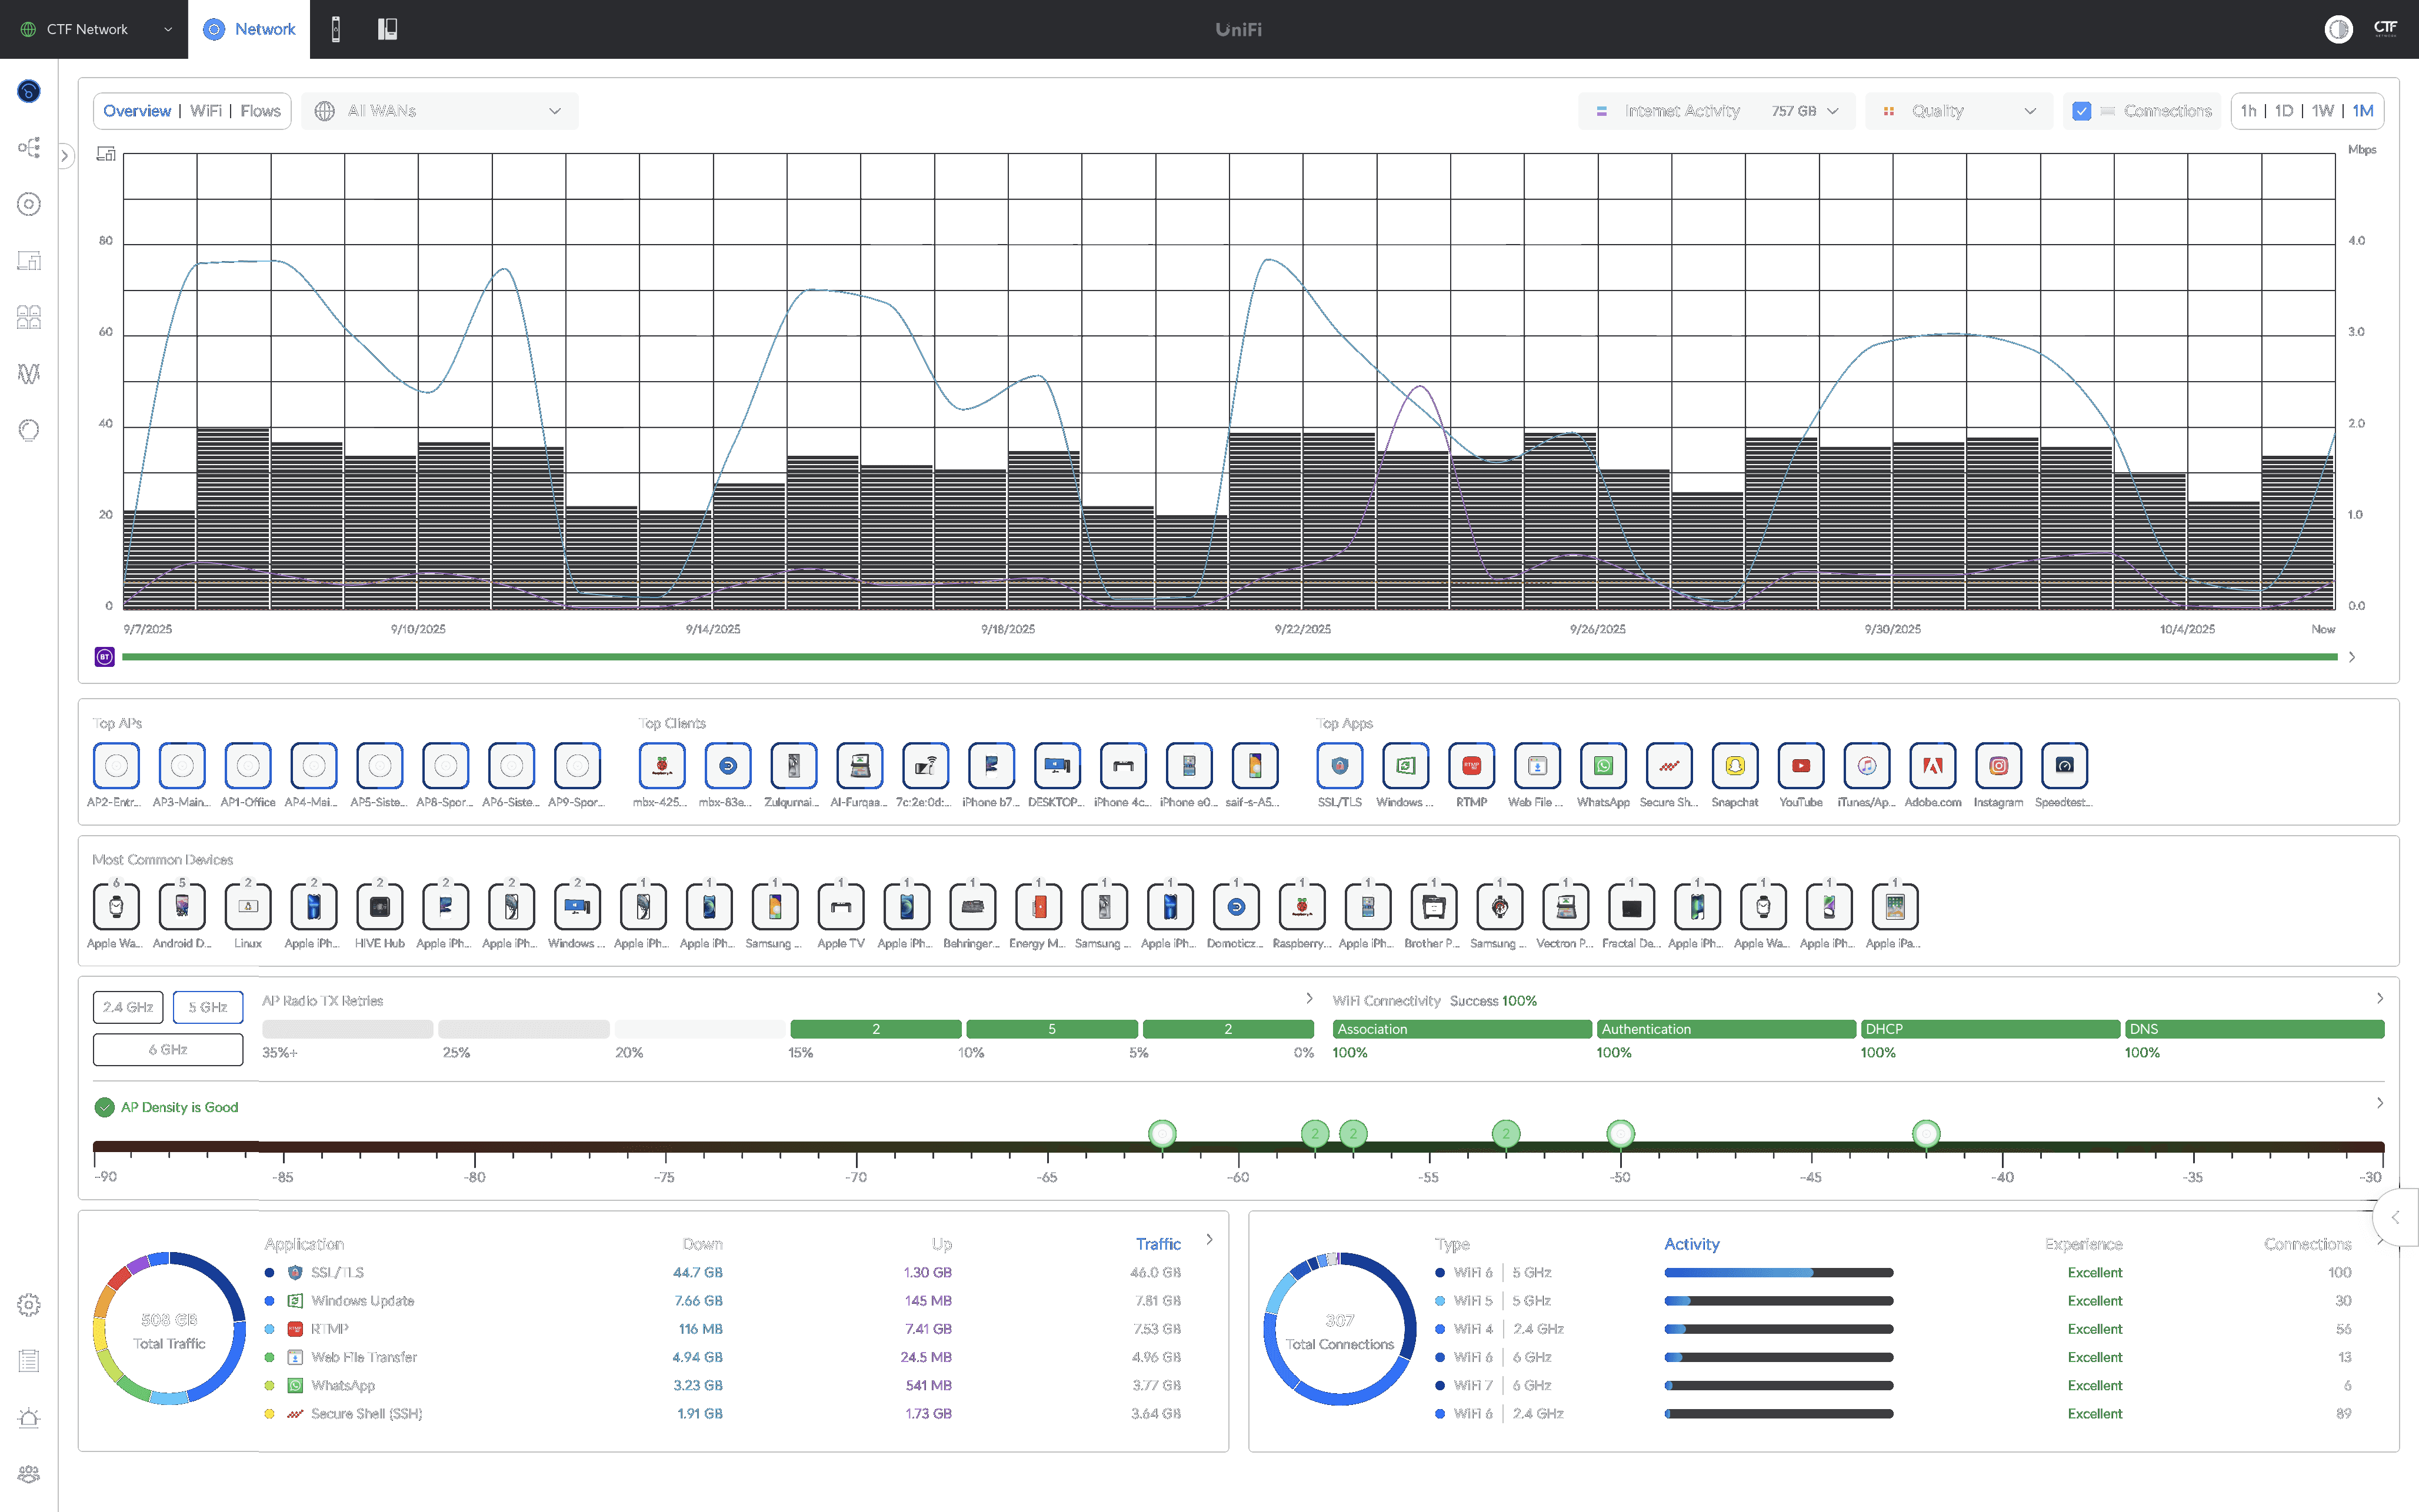The image size is (2419, 1512).
Task: Sort applications by Traffic column
Action: click(x=1157, y=1244)
